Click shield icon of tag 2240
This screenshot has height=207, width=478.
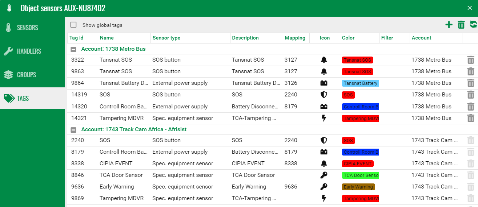coord(324,140)
